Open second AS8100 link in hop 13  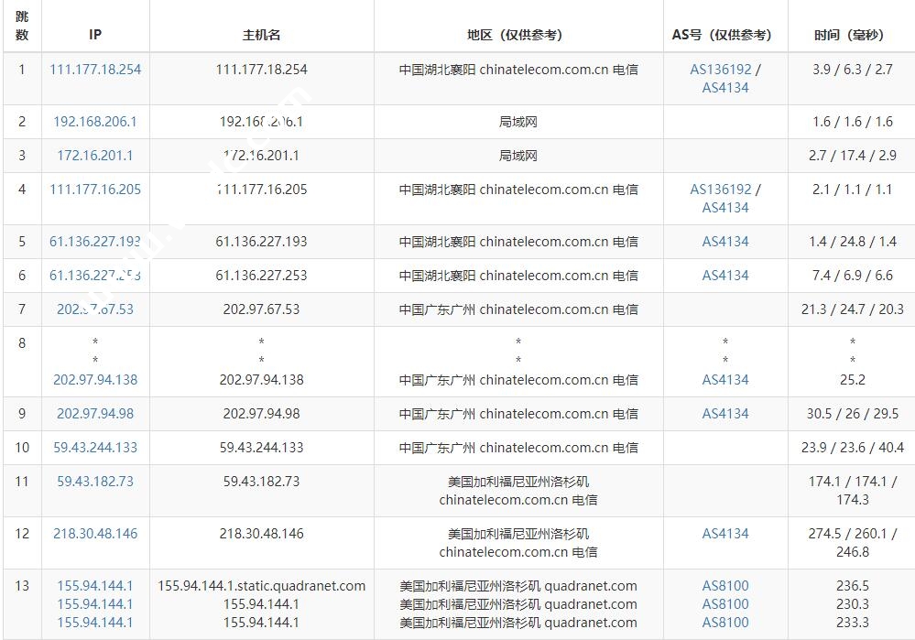point(725,603)
